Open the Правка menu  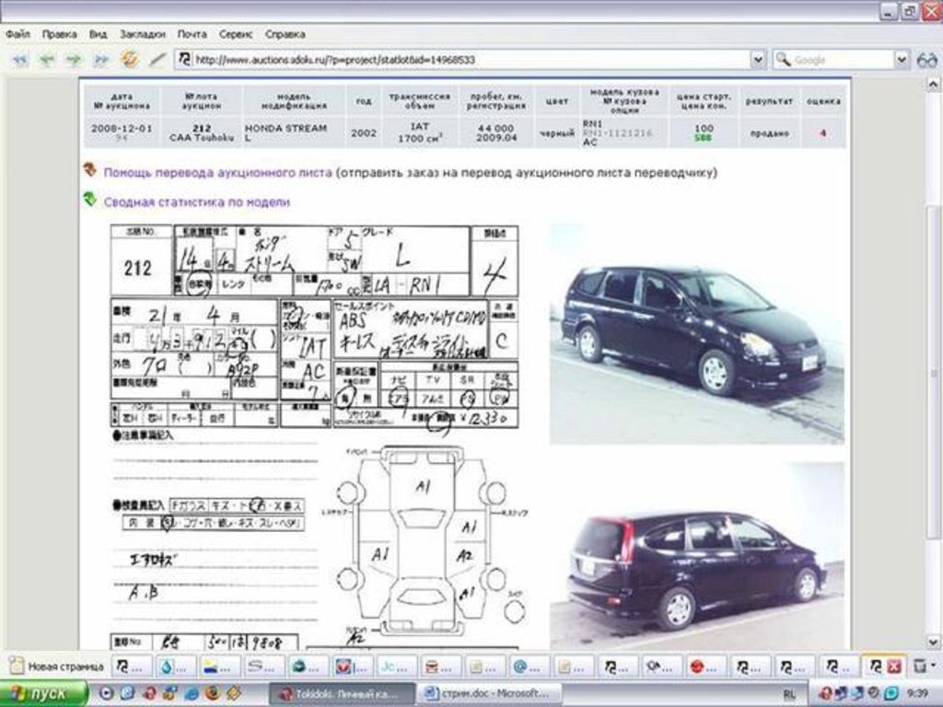tap(60, 34)
